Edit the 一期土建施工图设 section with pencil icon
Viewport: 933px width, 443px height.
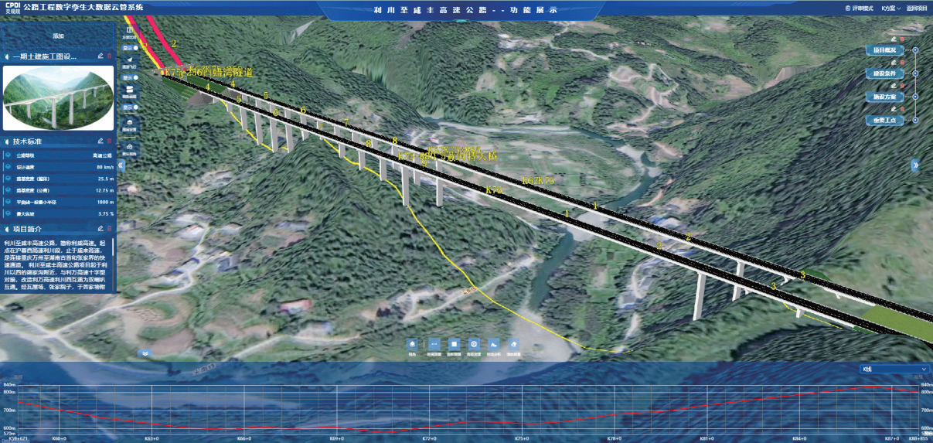100,56
